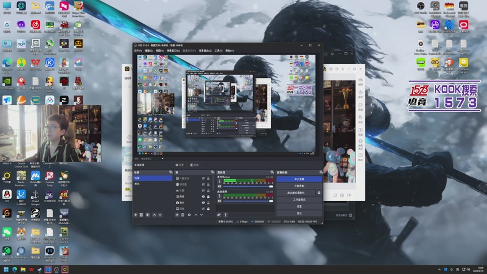Select the highlighted first scene in Scenes

(153, 178)
